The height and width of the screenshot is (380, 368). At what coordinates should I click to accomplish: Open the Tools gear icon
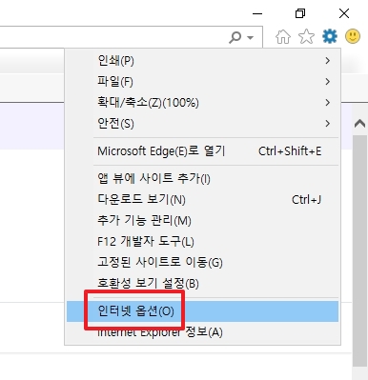[x=330, y=36]
